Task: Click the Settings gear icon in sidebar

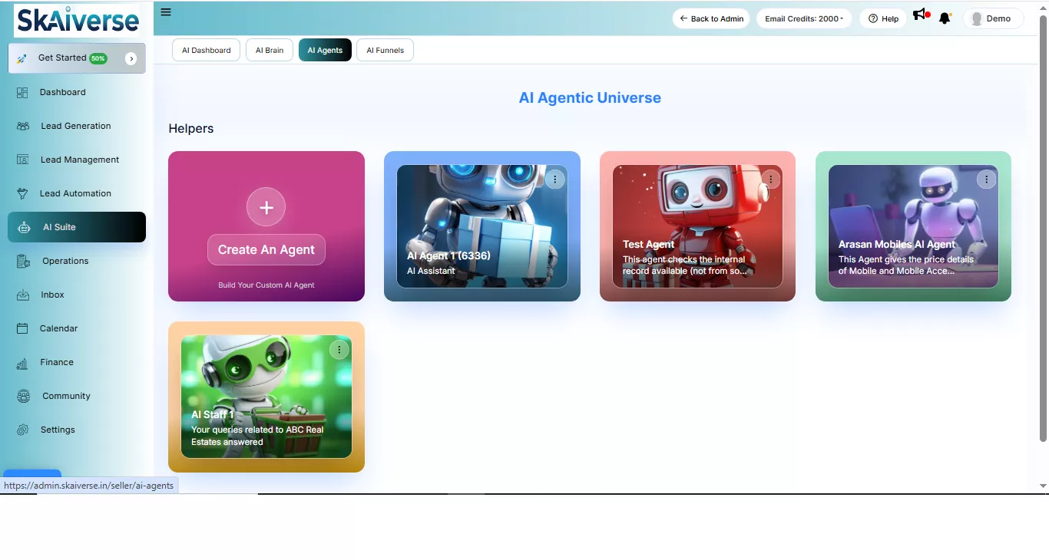Action: coord(23,430)
